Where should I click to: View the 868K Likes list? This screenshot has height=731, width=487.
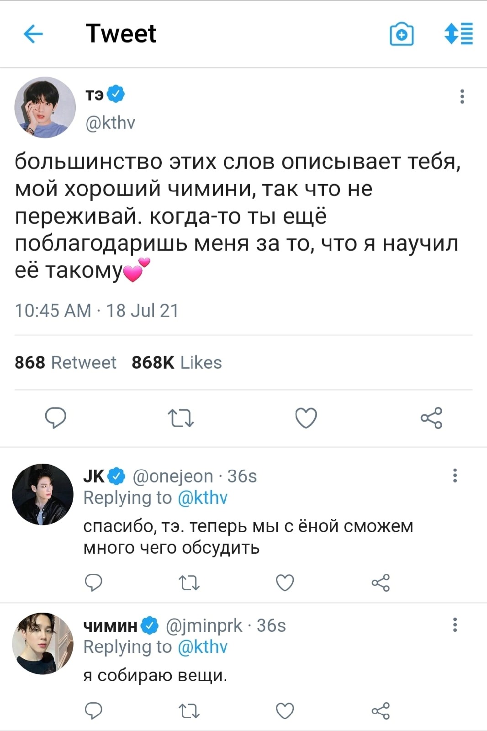point(176,363)
